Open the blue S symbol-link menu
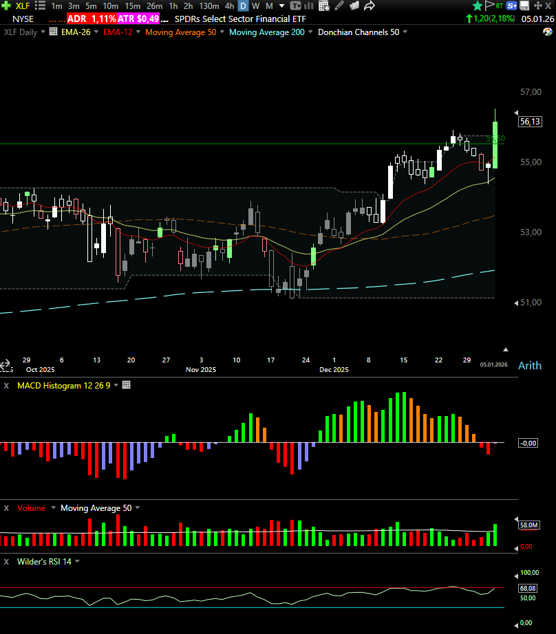 pyautogui.click(x=512, y=6)
